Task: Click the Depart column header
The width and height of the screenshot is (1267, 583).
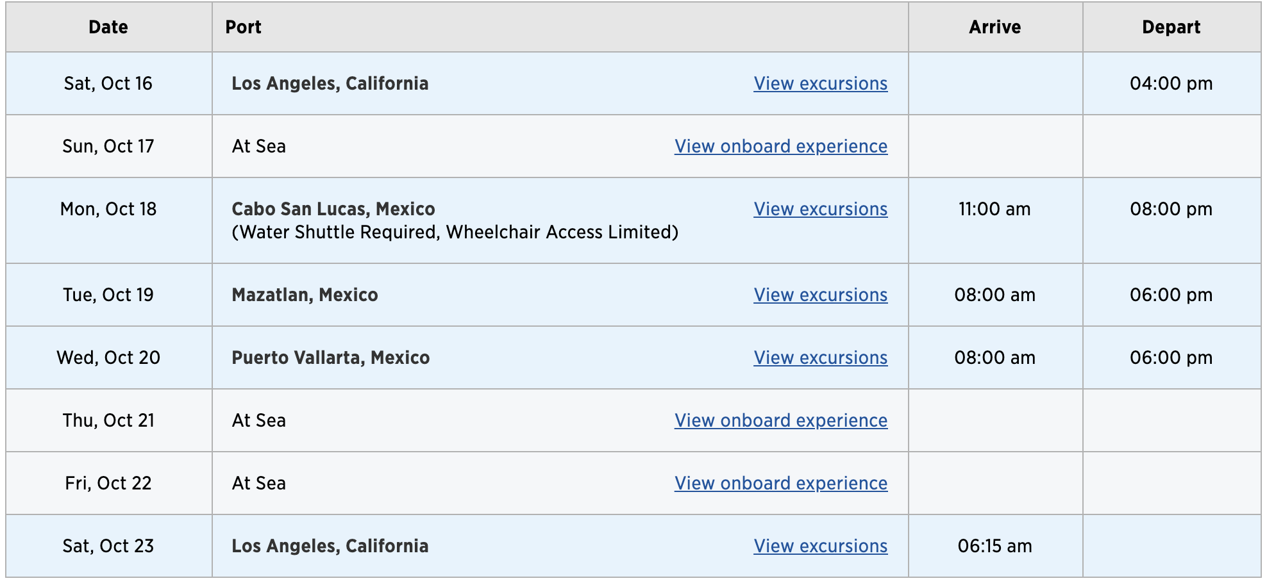Action: point(1171,27)
